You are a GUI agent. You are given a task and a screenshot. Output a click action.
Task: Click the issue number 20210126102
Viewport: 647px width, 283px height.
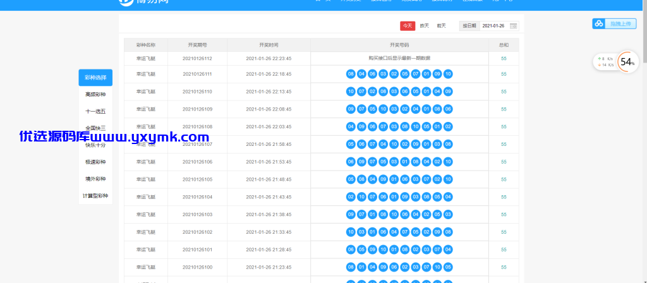[197, 232]
